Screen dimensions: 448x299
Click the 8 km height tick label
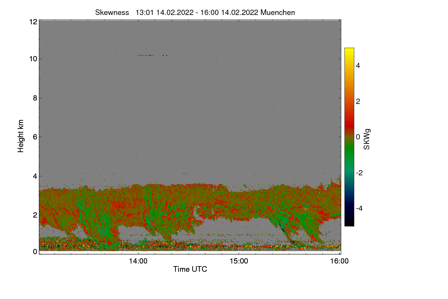tap(35, 98)
